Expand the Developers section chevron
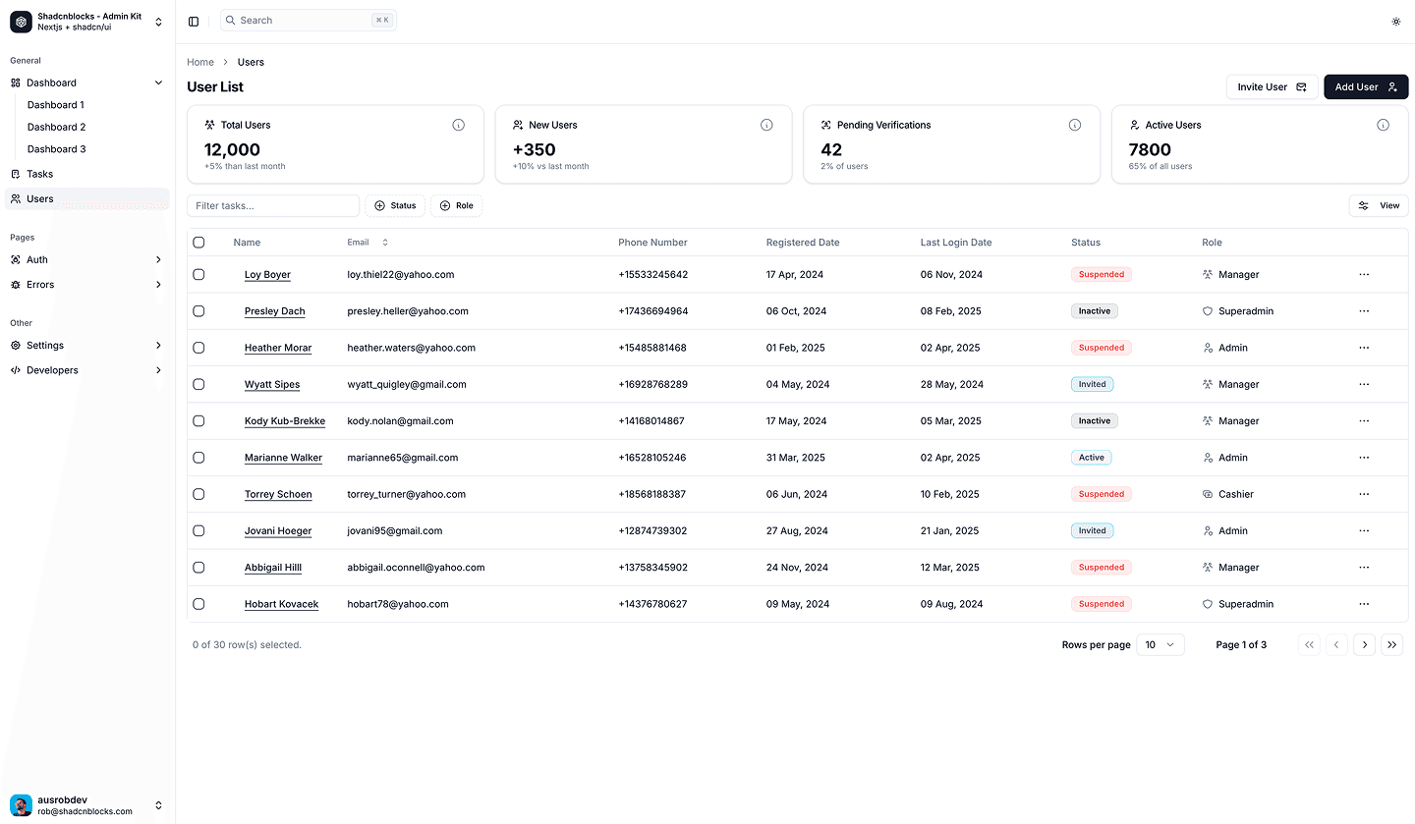Viewport: 1415px width, 824px height. click(158, 370)
